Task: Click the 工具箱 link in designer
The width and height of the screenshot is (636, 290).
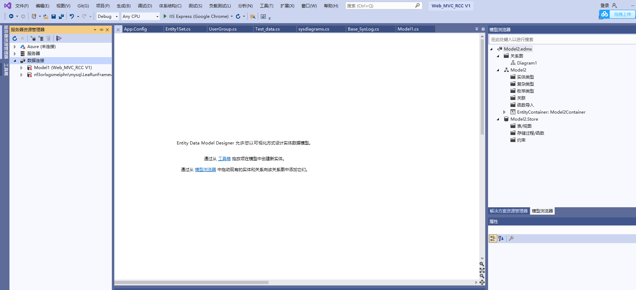Action: click(224, 159)
